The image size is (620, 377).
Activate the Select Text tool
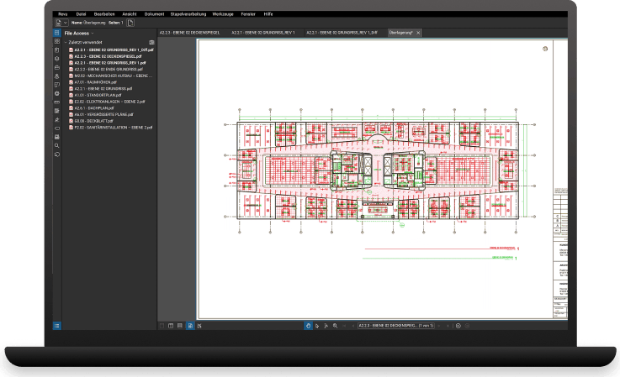click(x=326, y=326)
